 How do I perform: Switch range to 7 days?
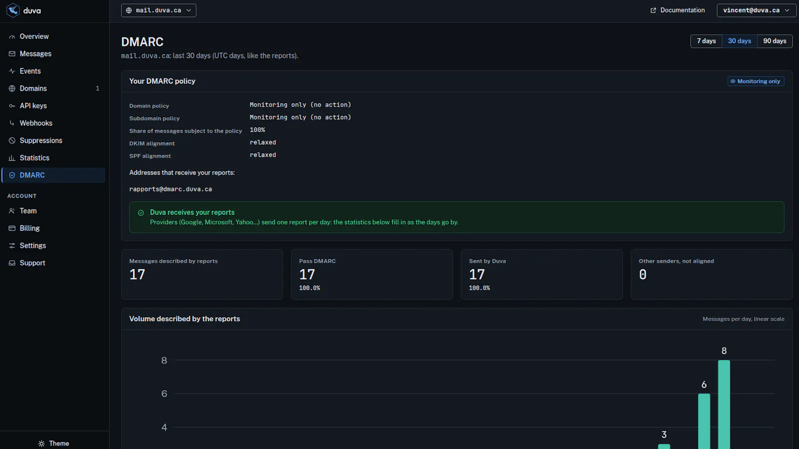point(706,41)
